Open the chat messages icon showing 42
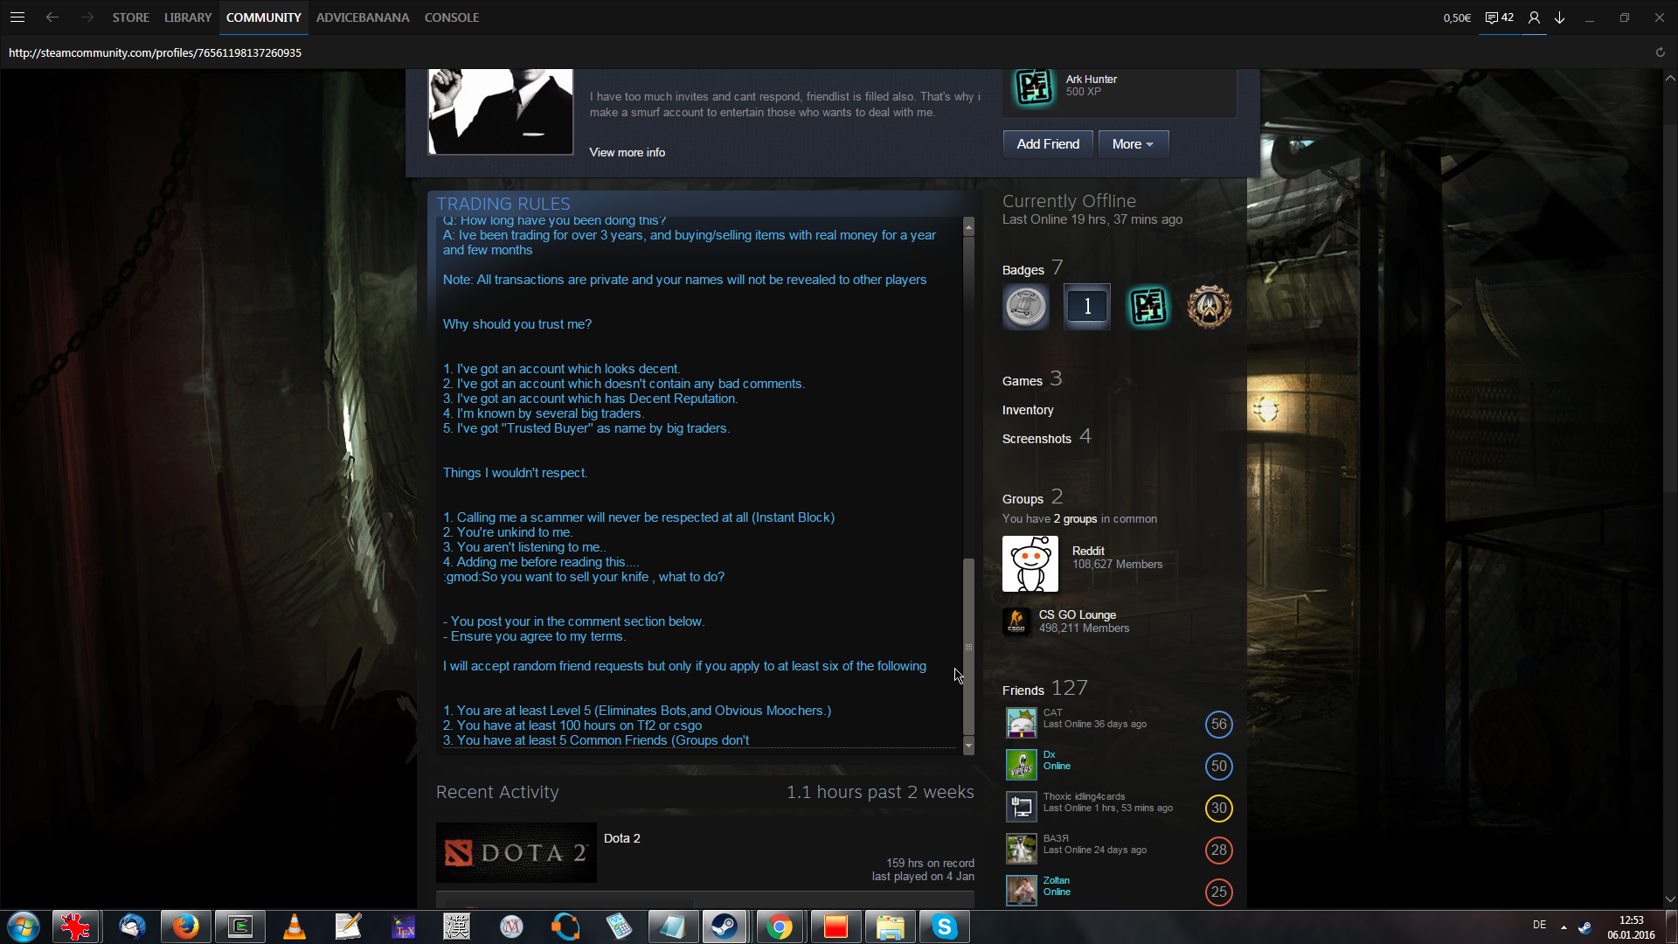Viewport: 1678px width, 944px height. click(1499, 17)
